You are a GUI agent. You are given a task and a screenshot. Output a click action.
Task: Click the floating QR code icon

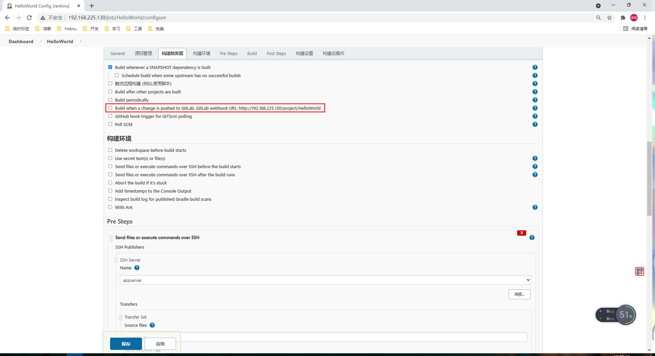[640, 271]
